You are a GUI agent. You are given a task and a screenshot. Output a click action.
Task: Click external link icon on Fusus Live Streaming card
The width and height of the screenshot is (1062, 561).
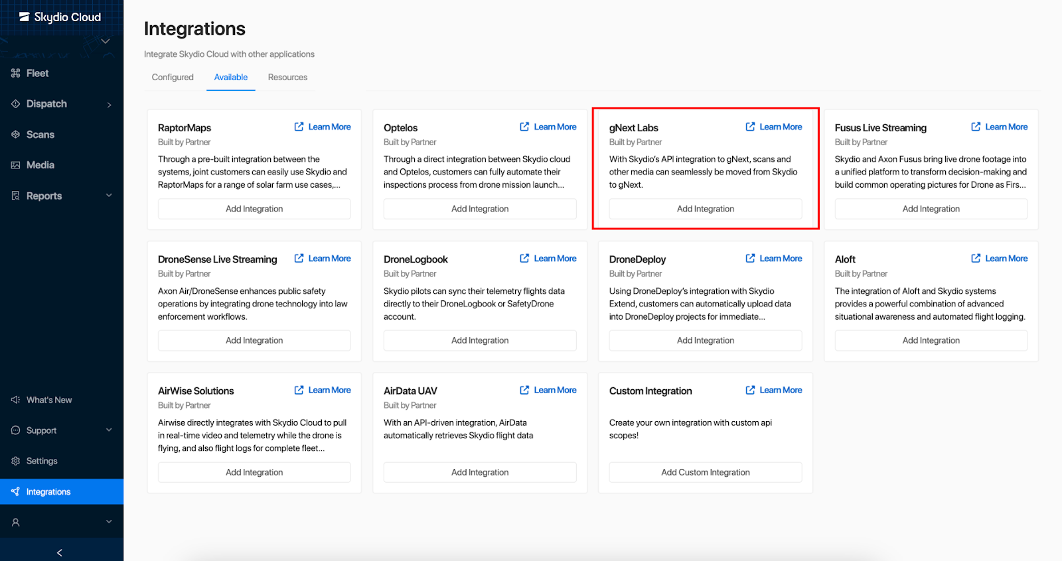(x=976, y=127)
